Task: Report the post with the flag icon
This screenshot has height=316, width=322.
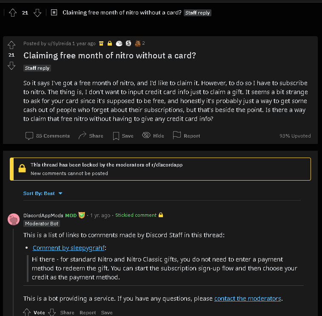Action: coord(186,136)
